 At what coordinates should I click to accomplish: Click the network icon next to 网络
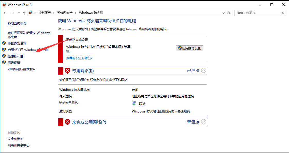tap(134, 103)
